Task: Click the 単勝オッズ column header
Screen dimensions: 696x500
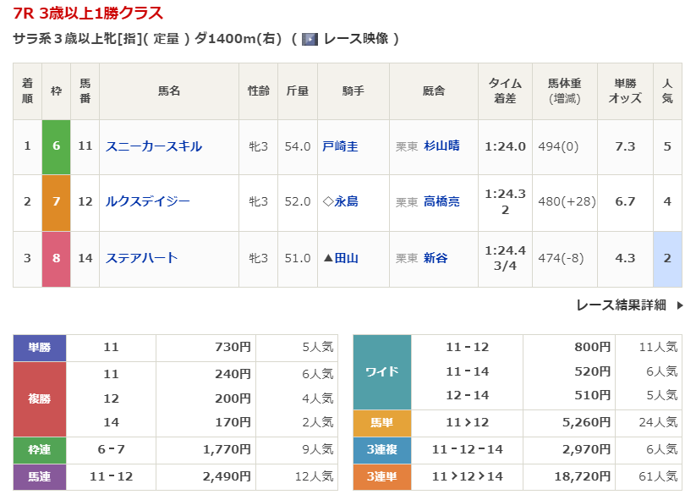Action: click(625, 91)
